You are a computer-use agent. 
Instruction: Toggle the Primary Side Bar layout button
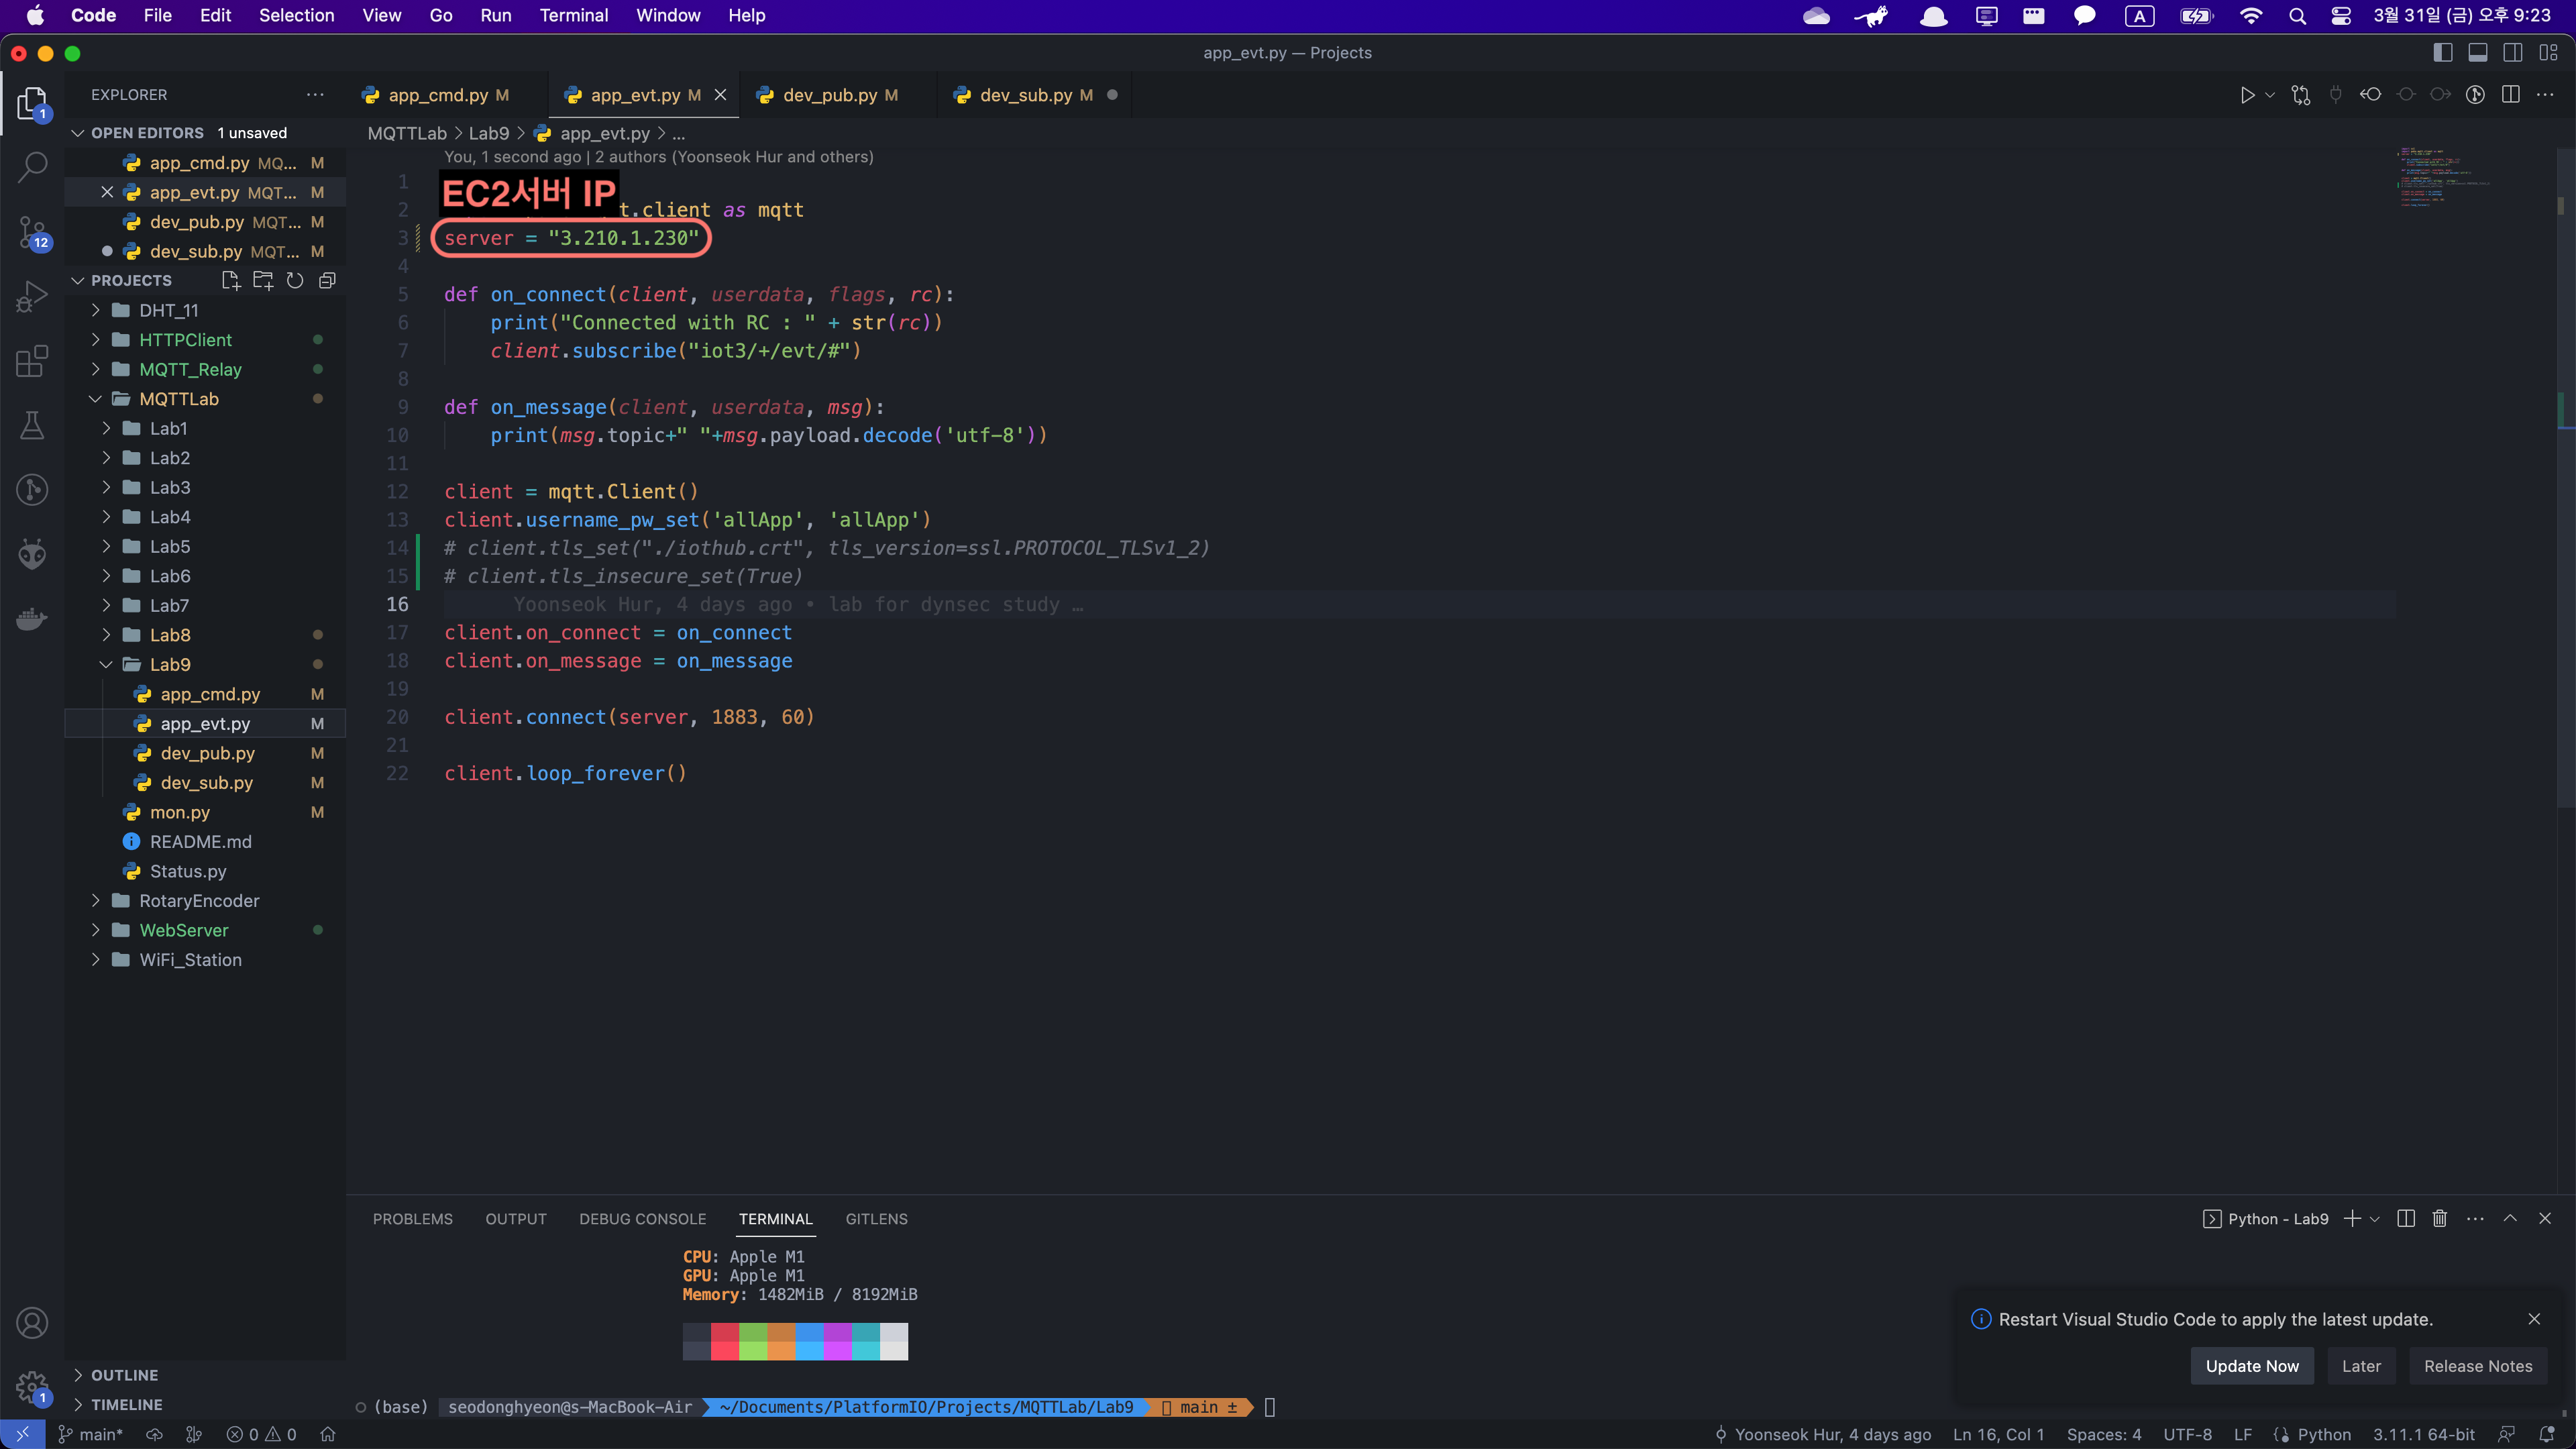pyautogui.click(x=2442, y=53)
